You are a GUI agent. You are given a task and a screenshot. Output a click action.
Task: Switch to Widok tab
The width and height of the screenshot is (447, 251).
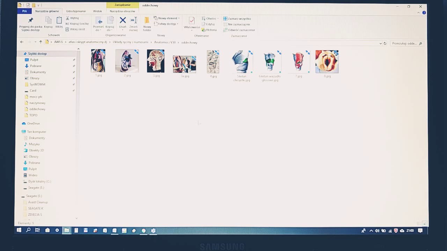[x=97, y=11]
